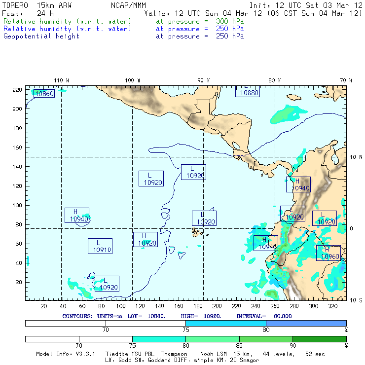Viewport: 365px width, 365px height.
Task: Click the 'H 10920' high label box
Action: tap(146, 240)
